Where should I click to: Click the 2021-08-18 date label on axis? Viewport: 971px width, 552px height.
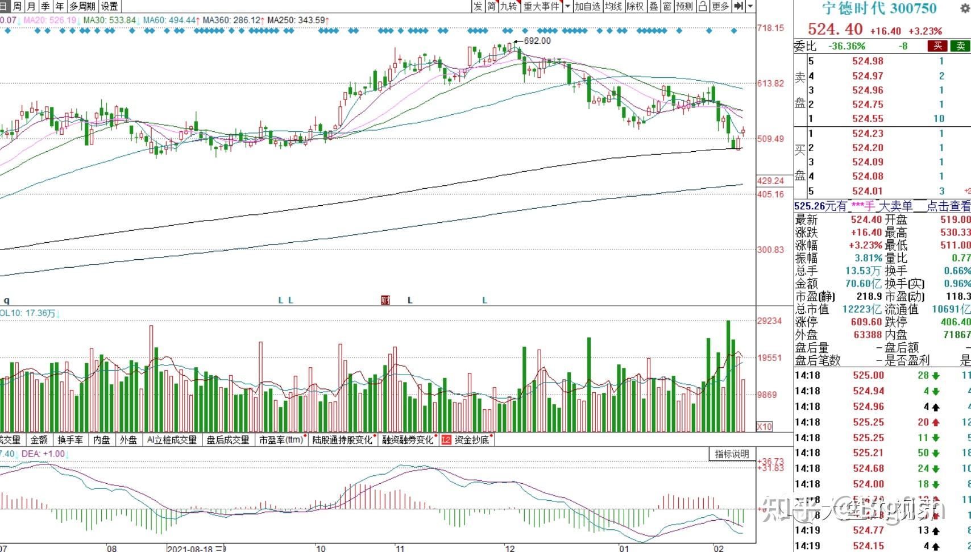click(196, 548)
